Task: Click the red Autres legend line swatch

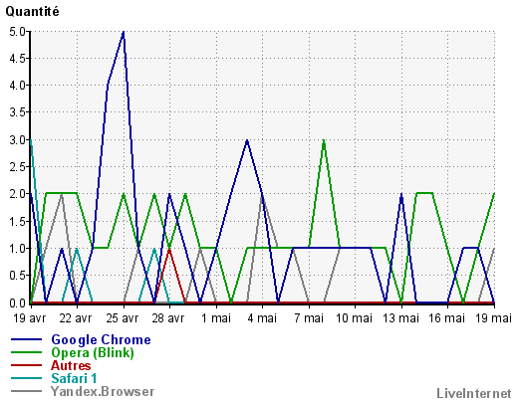Action: click(27, 365)
